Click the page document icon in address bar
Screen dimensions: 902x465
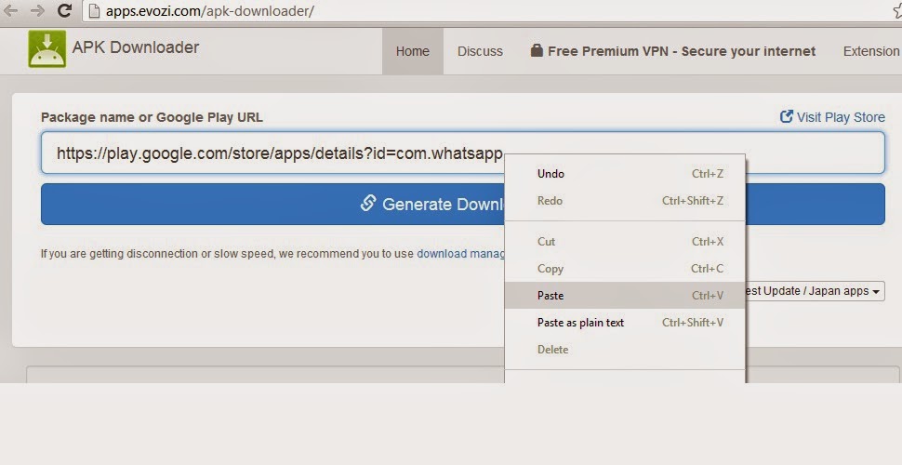tap(94, 11)
